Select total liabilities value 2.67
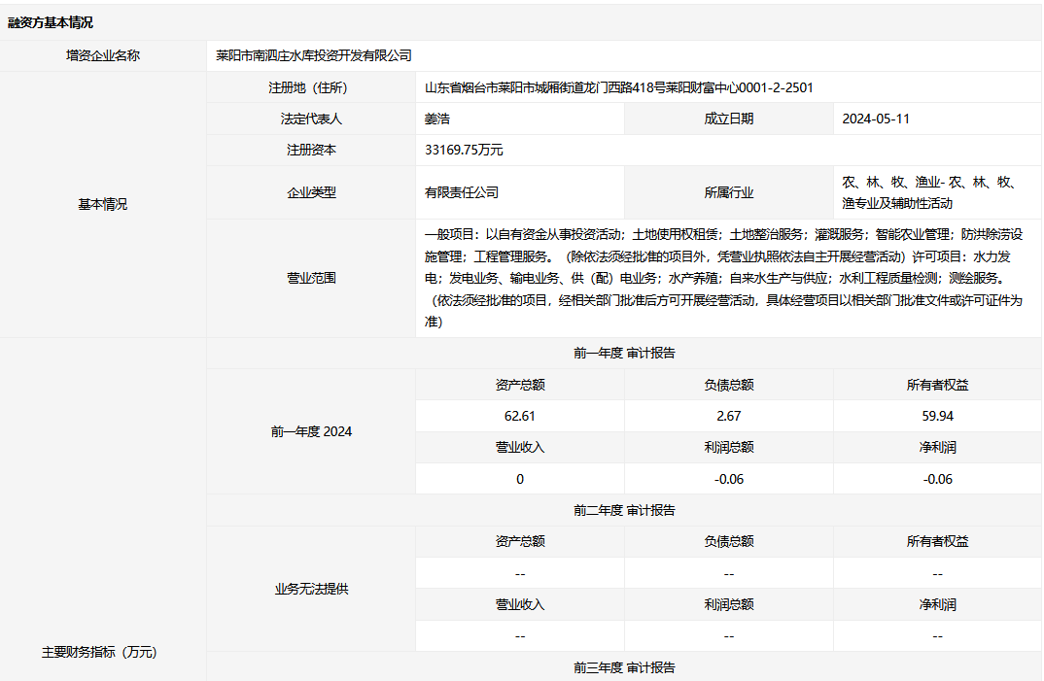 point(728,416)
